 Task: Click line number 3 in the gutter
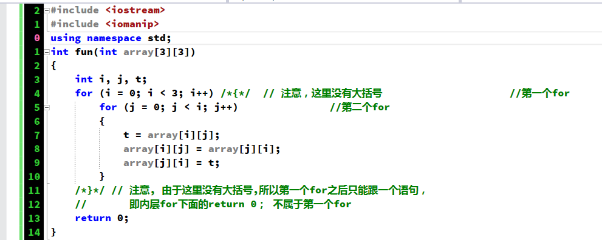37,79
